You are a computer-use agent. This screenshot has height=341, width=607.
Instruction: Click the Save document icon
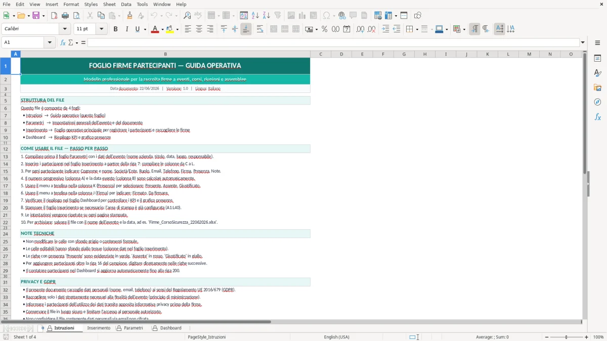(x=36, y=16)
